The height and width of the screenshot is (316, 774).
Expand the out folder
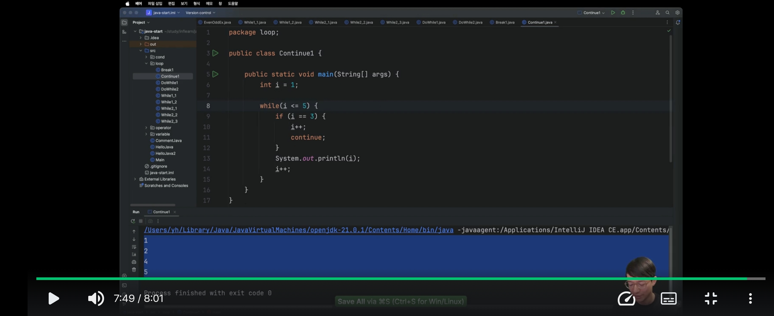tap(140, 44)
